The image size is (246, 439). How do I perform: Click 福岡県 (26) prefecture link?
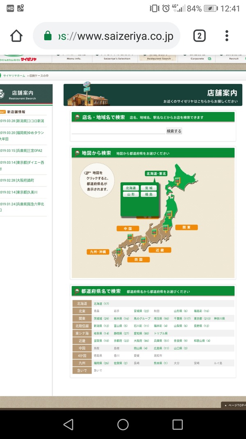pos(101,363)
